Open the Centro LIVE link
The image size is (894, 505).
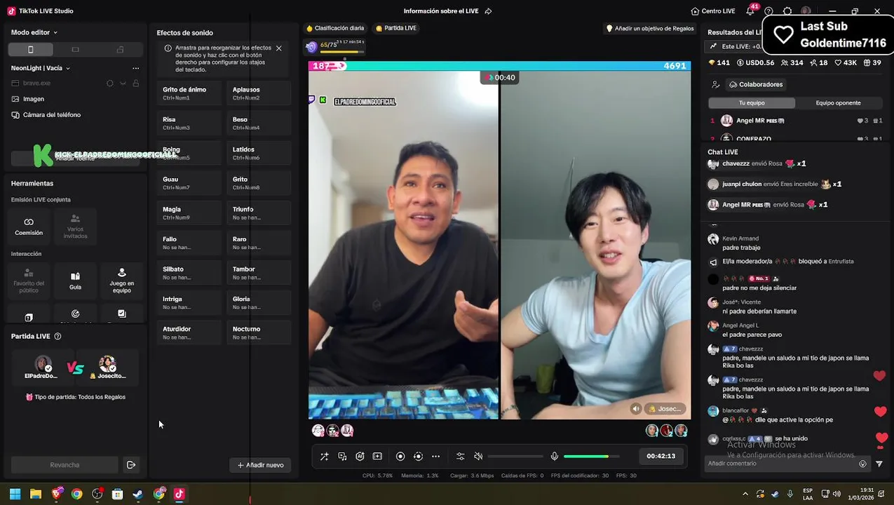tap(713, 11)
